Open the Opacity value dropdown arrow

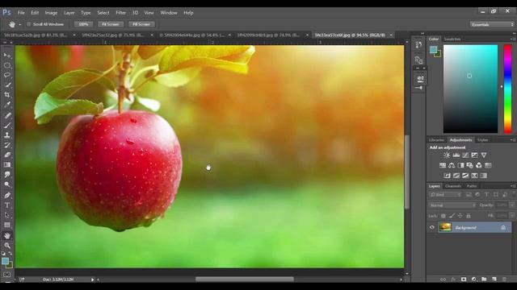512,205
